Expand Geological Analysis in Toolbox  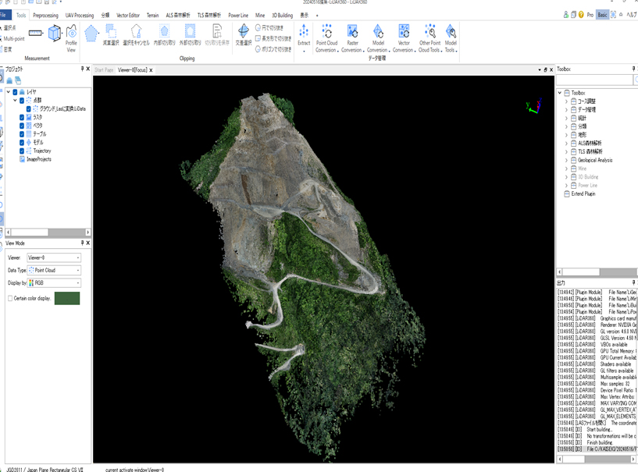click(566, 160)
